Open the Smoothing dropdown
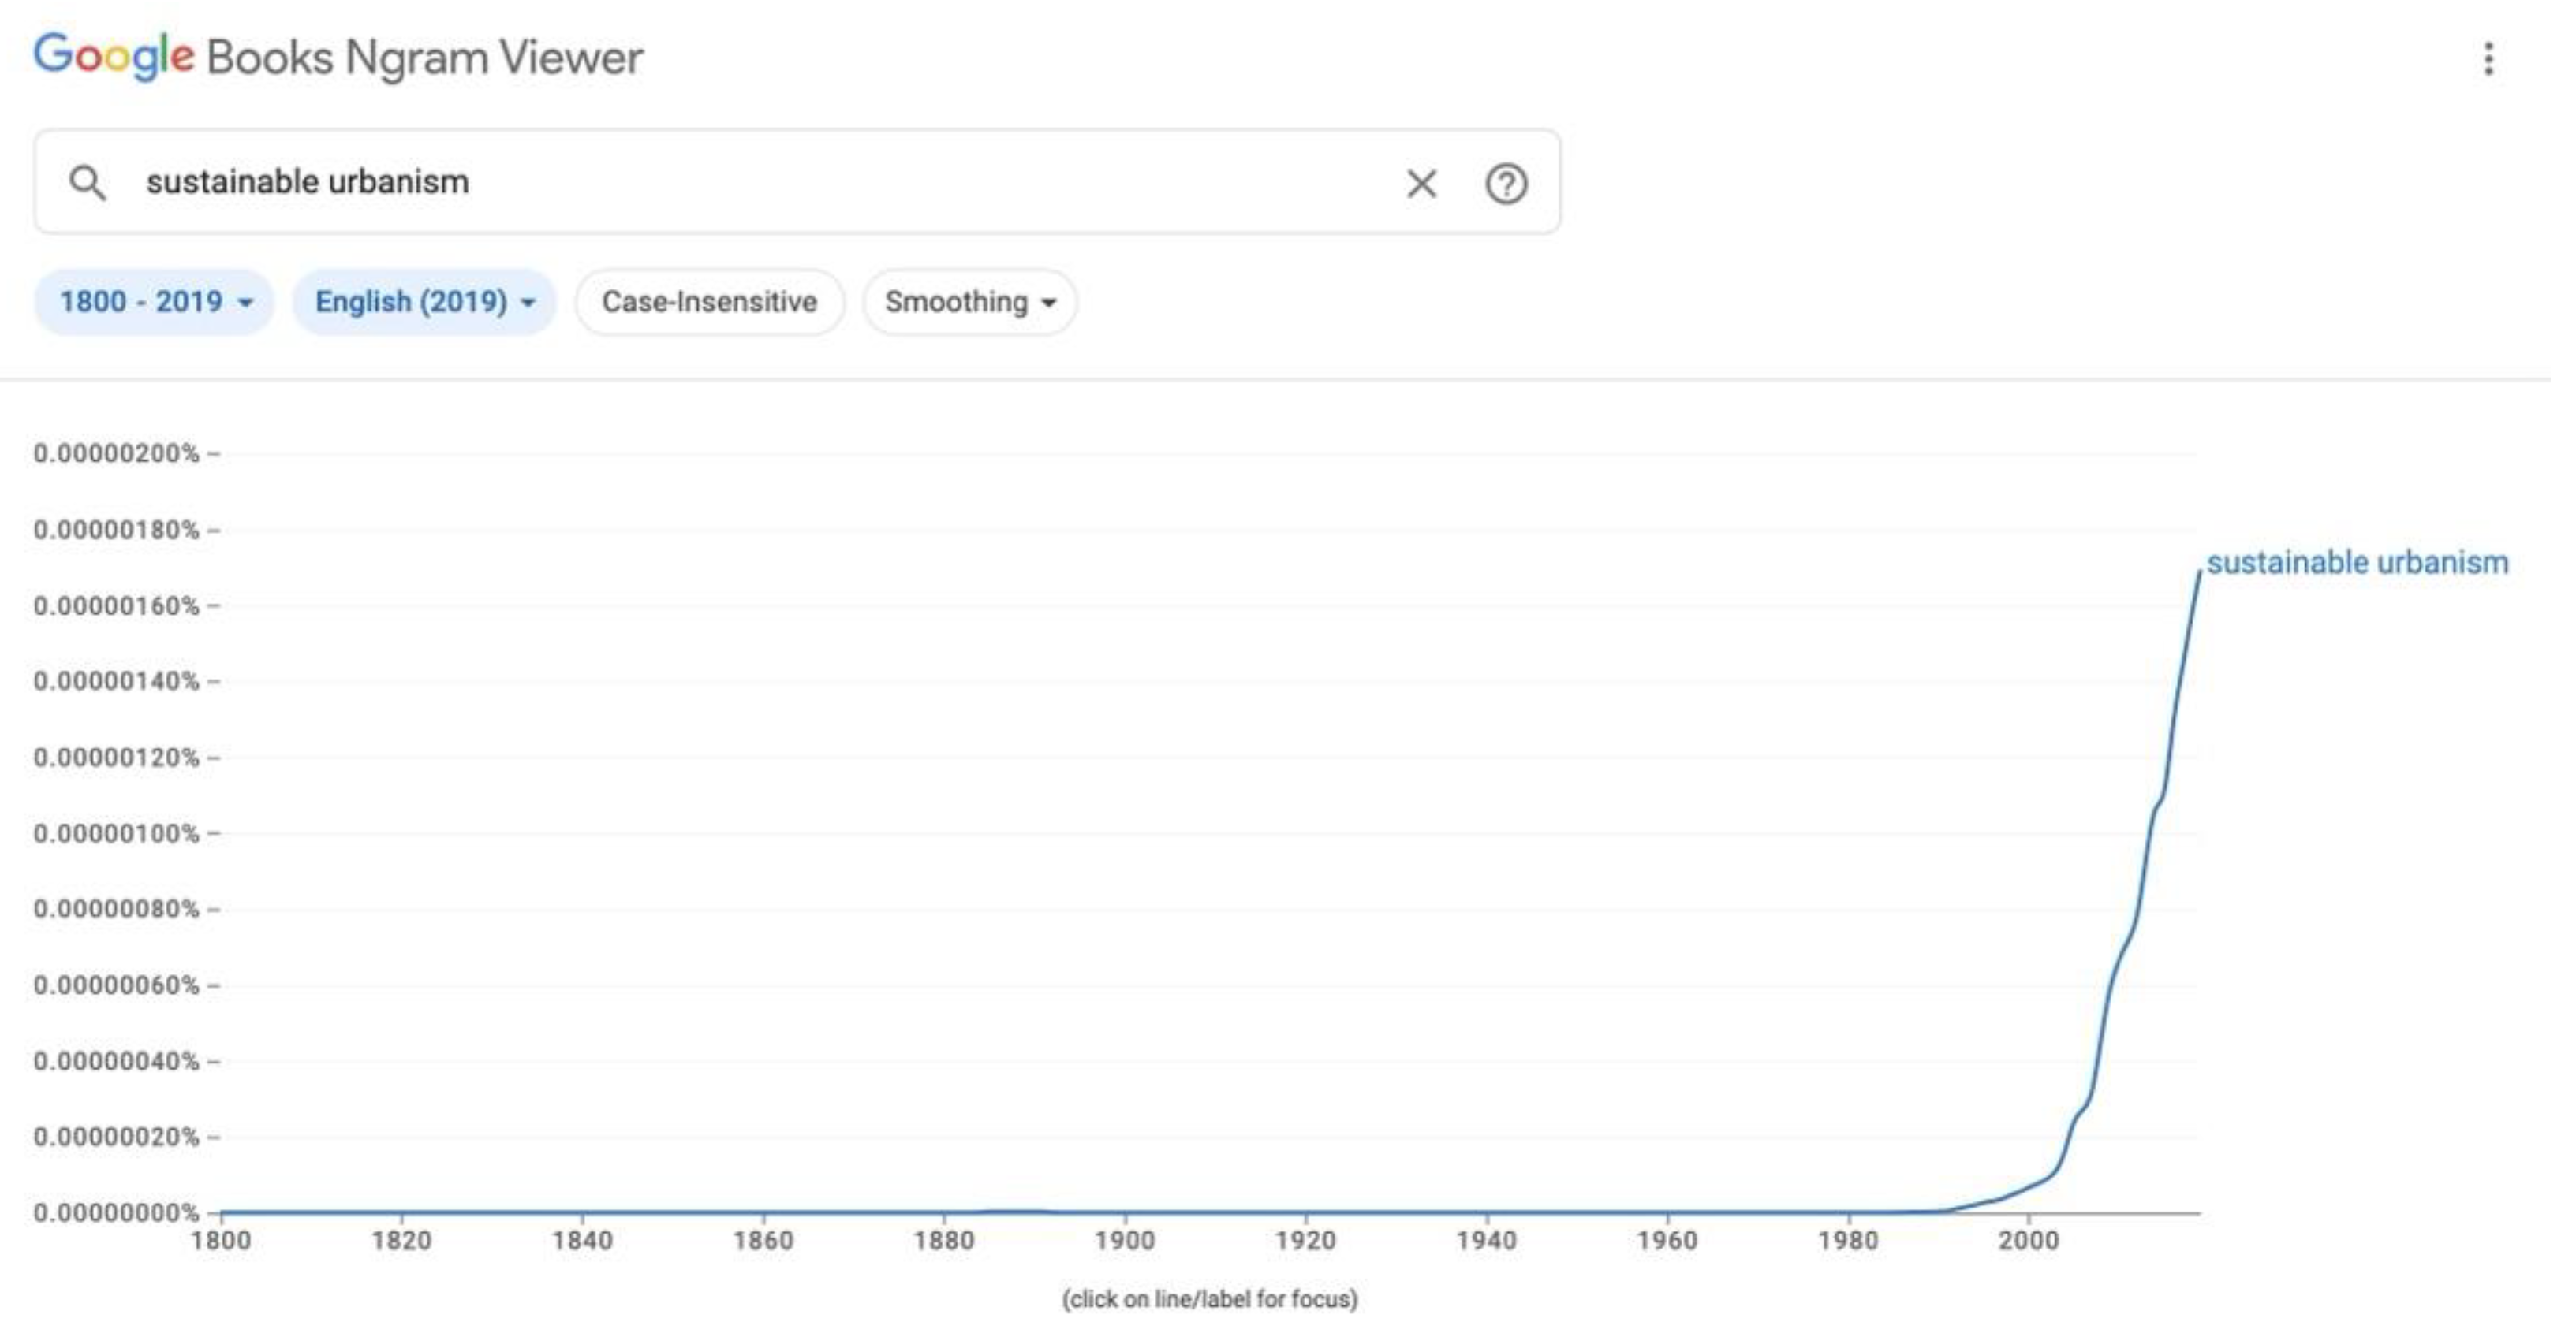Viewport: 2576px width, 1333px height. tap(969, 302)
